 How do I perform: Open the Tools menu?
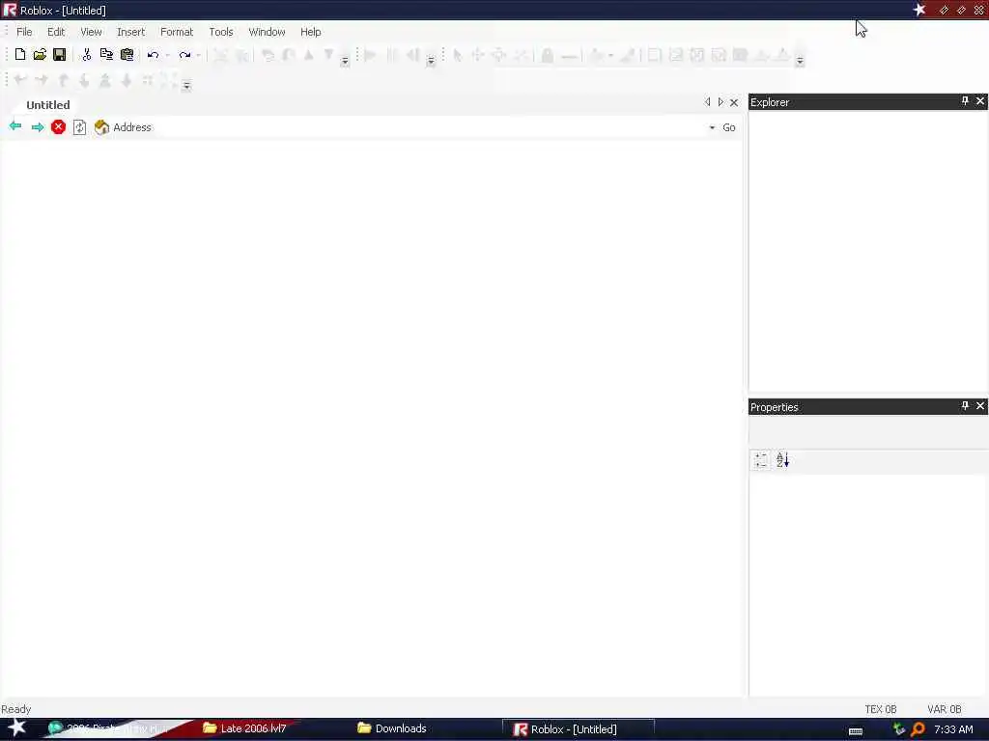[x=221, y=32]
